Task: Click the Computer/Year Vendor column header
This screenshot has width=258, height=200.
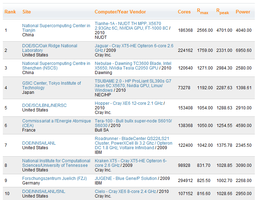Action: click(120, 12)
